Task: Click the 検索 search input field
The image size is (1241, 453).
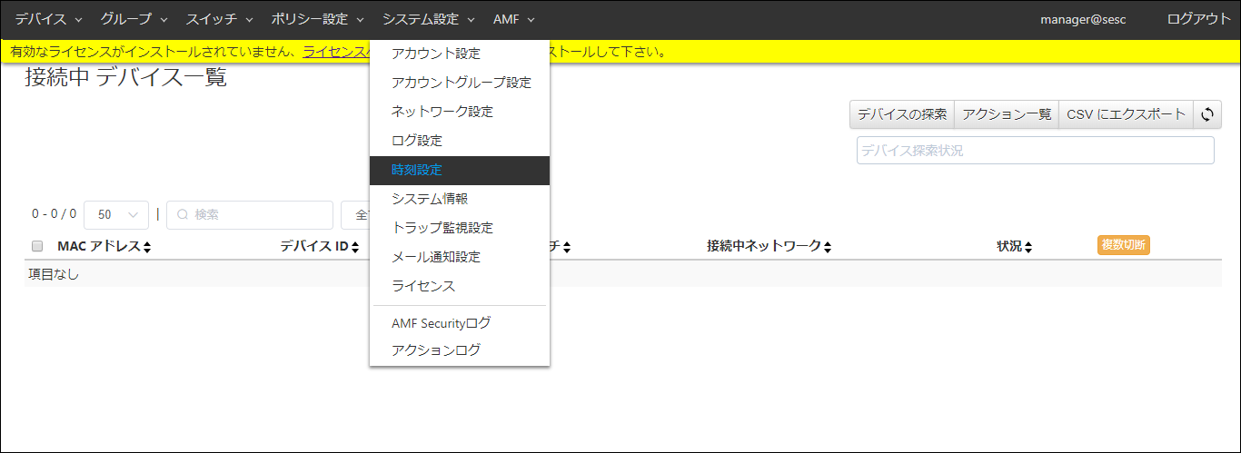Action: [250, 215]
